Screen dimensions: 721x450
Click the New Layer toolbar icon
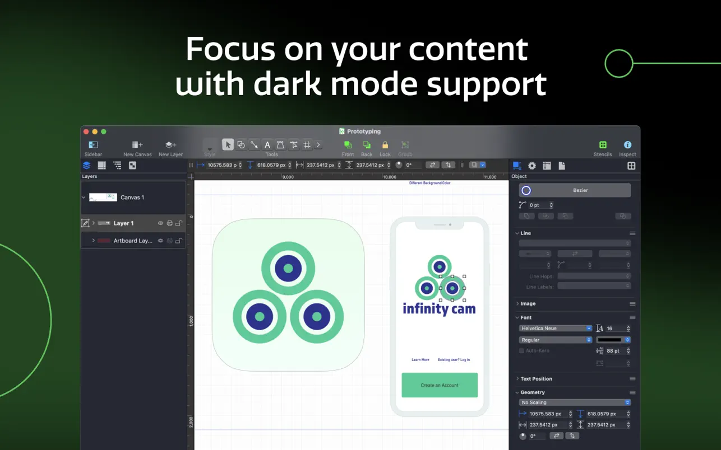pos(170,145)
